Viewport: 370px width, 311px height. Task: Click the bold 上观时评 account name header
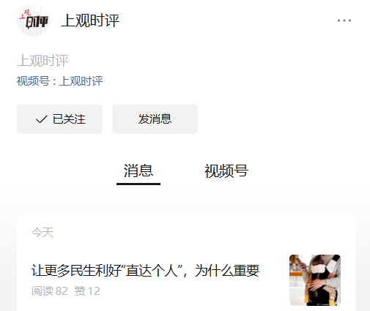pyautogui.click(x=90, y=20)
